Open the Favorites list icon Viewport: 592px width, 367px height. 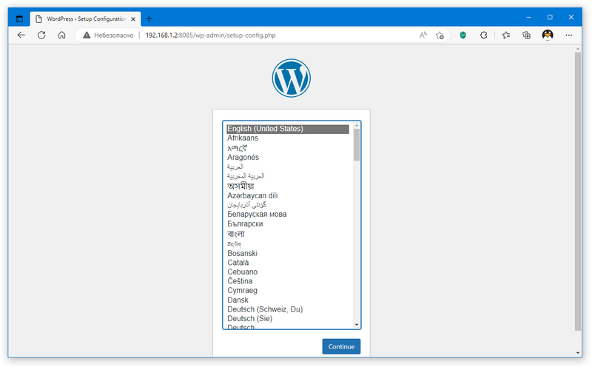coord(506,35)
